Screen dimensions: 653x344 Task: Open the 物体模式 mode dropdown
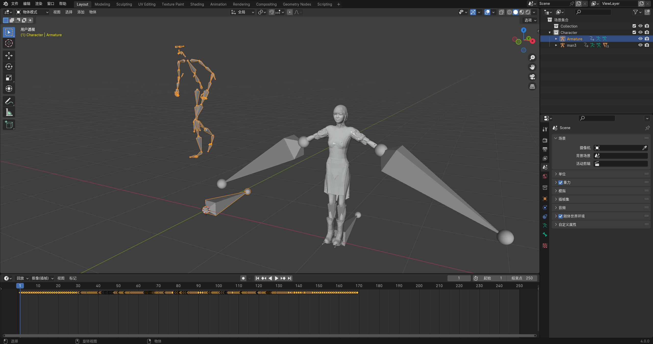pos(32,12)
